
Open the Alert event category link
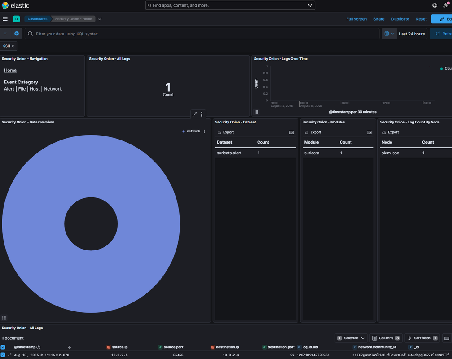tap(9, 89)
